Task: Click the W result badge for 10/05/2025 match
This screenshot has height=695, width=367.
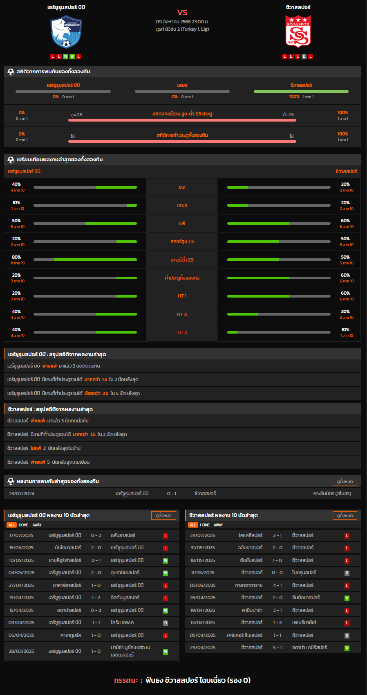Action: click(166, 561)
